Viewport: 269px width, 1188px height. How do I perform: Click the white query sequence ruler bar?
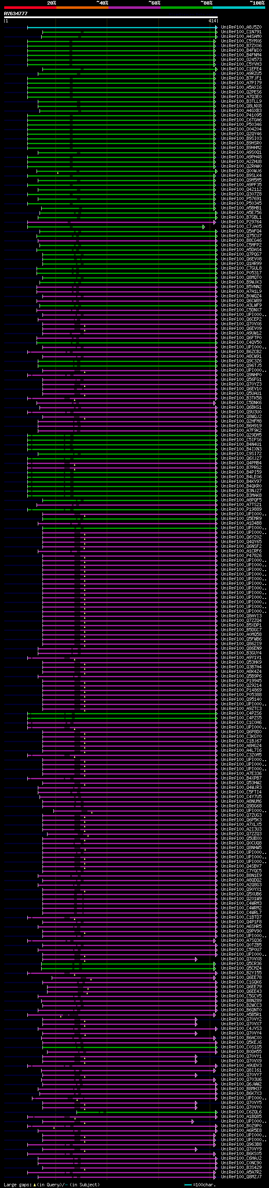pyautogui.click(x=111, y=18)
